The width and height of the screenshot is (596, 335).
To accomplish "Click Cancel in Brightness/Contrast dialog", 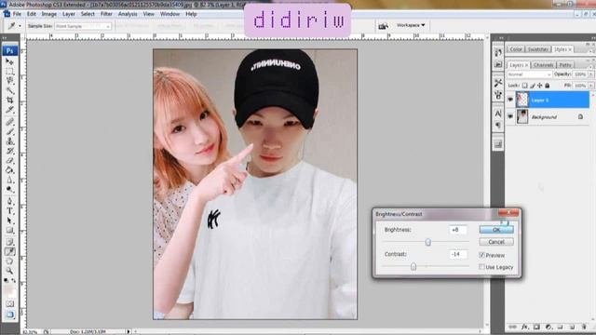I will click(x=496, y=242).
